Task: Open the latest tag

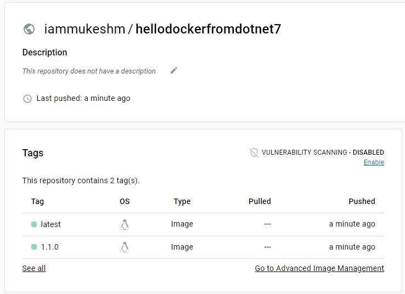Action: point(51,224)
